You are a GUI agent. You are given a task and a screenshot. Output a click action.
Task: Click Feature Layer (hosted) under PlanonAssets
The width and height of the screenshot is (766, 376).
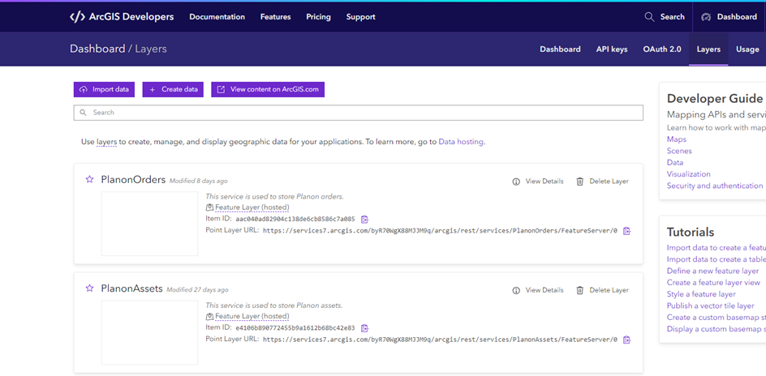[252, 317]
